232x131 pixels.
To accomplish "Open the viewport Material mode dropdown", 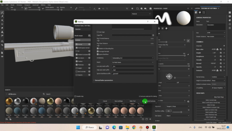I will pyautogui.click(x=141, y=14).
